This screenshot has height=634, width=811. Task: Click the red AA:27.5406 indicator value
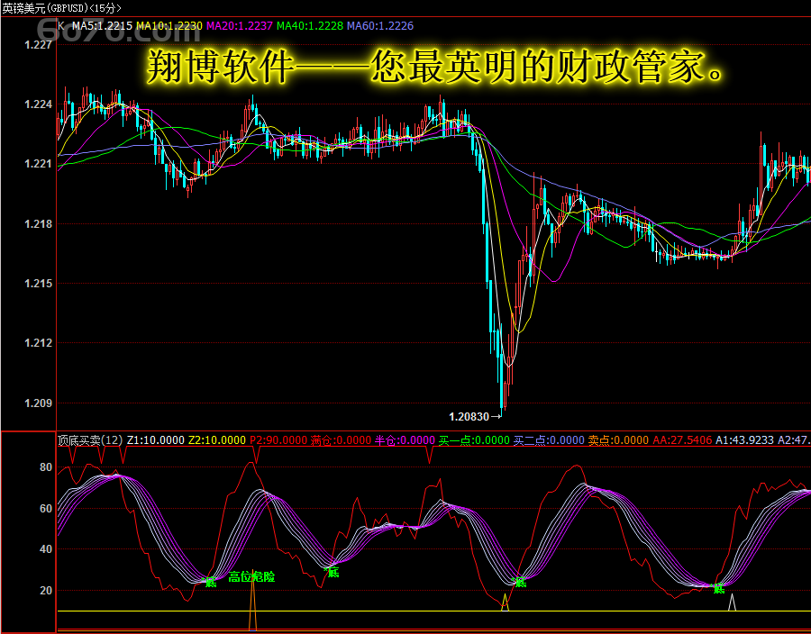coord(682,440)
